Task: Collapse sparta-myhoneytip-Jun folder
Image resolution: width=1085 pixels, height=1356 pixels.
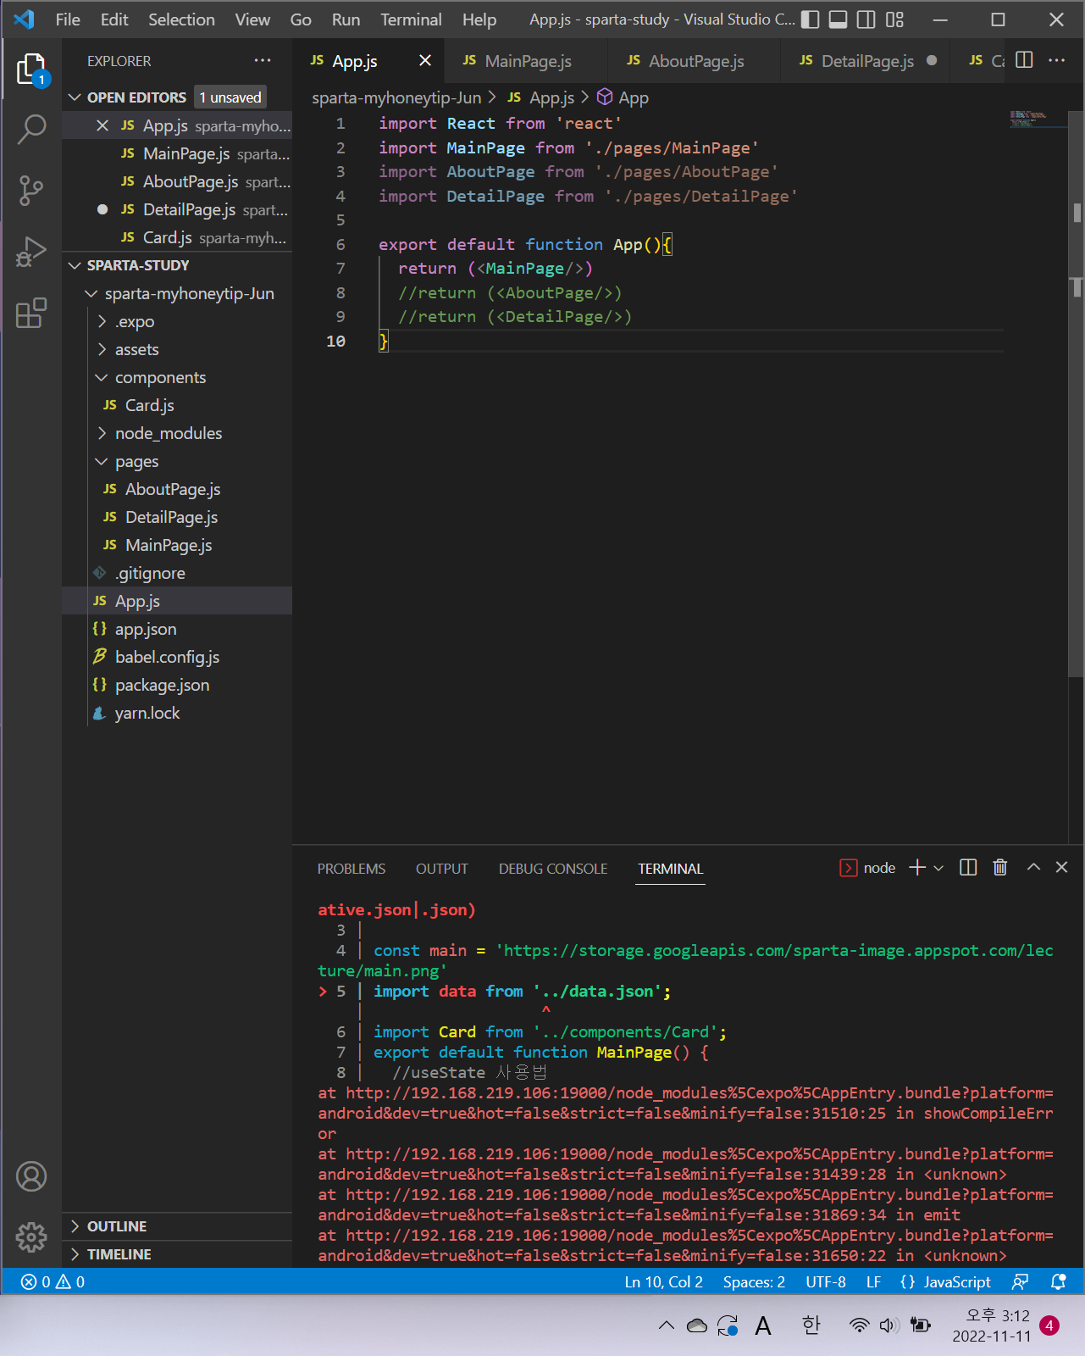Action: pos(91,293)
